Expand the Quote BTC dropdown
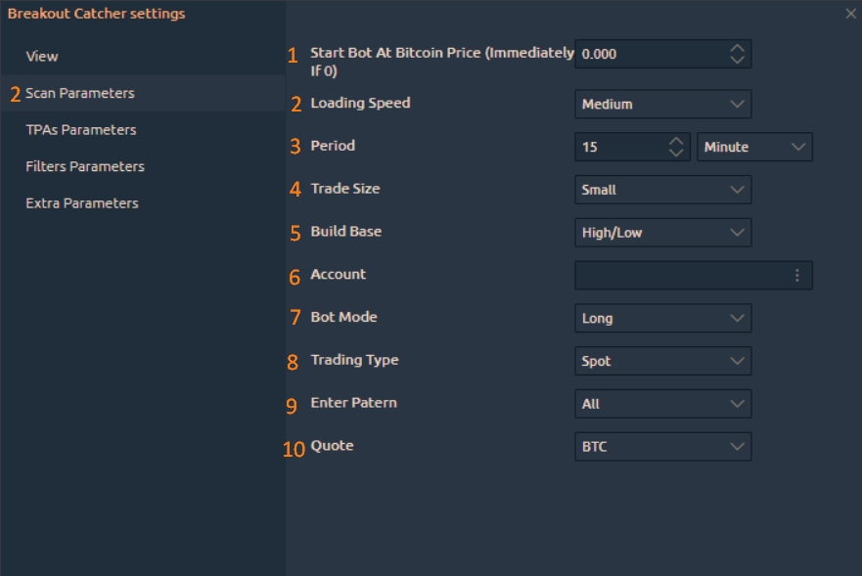This screenshot has height=576, width=862. 662,447
